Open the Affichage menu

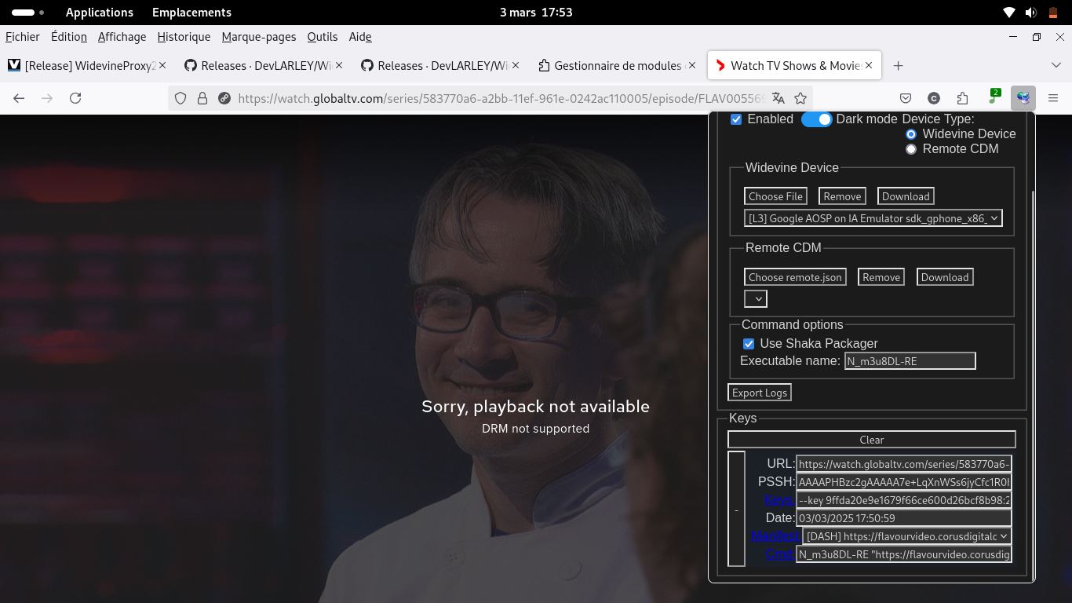122,37
